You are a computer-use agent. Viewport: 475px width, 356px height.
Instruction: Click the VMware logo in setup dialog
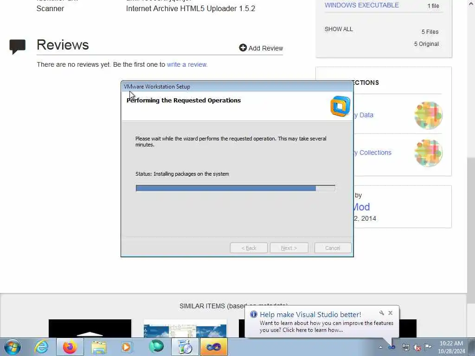coord(340,106)
